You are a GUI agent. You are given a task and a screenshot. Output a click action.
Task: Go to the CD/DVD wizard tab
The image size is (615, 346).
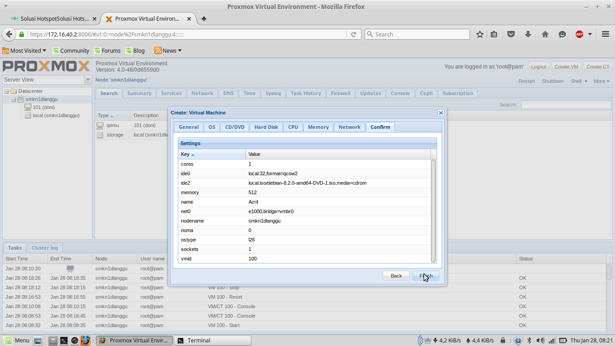pos(235,127)
